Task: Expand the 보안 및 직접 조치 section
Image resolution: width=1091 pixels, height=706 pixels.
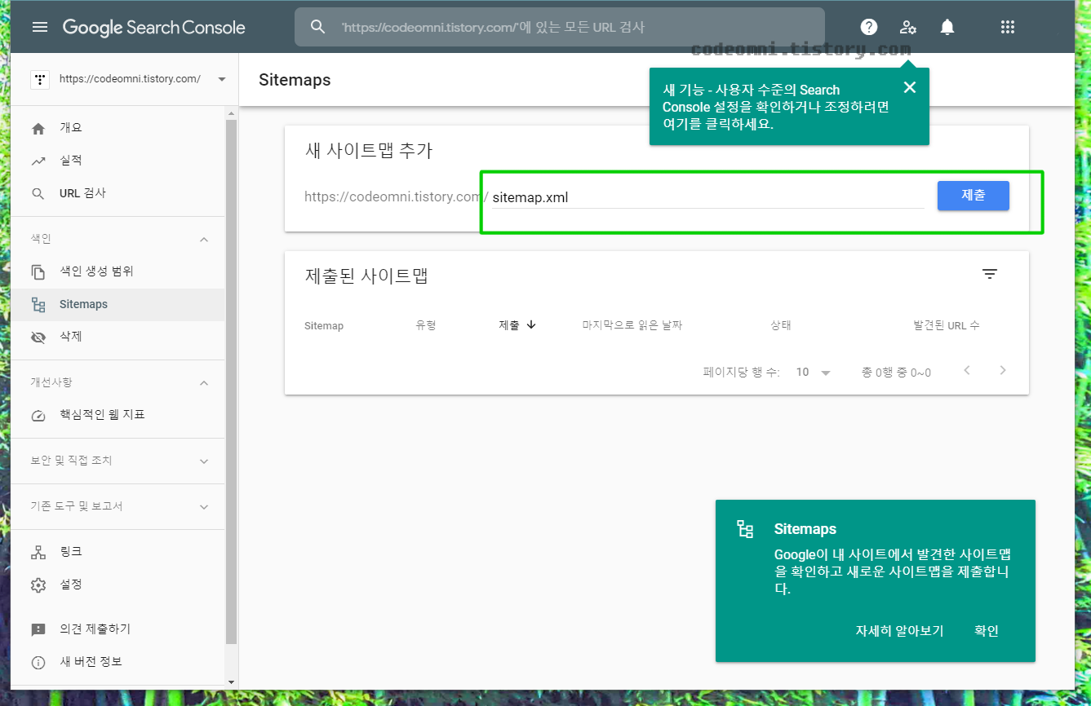Action: tap(204, 461)
